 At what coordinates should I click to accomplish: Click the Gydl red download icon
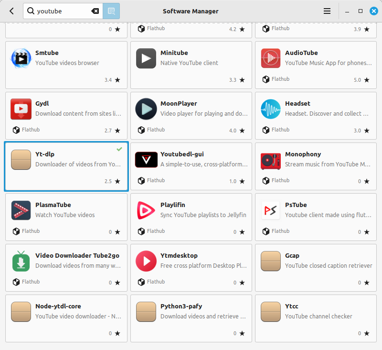coord(21,109)
